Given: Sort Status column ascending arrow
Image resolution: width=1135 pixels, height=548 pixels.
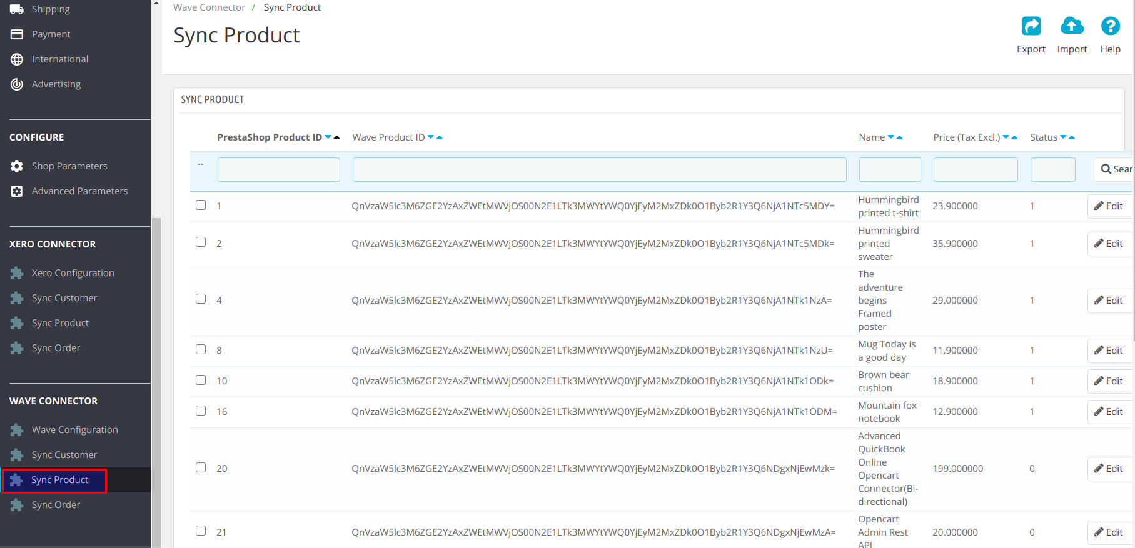Looking at the screenshot, I should pyautogui.click(x=1071, y=137).
